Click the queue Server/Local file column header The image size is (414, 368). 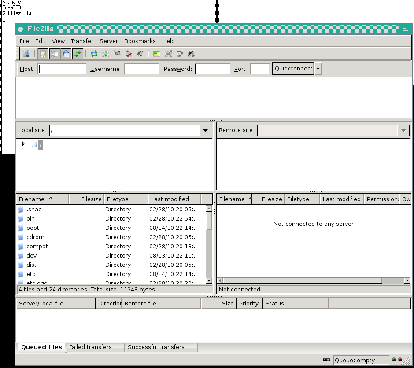[55, 303]
